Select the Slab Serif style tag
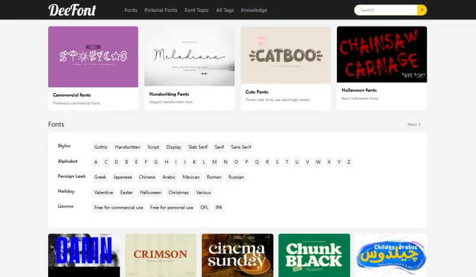 coord(198,147)
